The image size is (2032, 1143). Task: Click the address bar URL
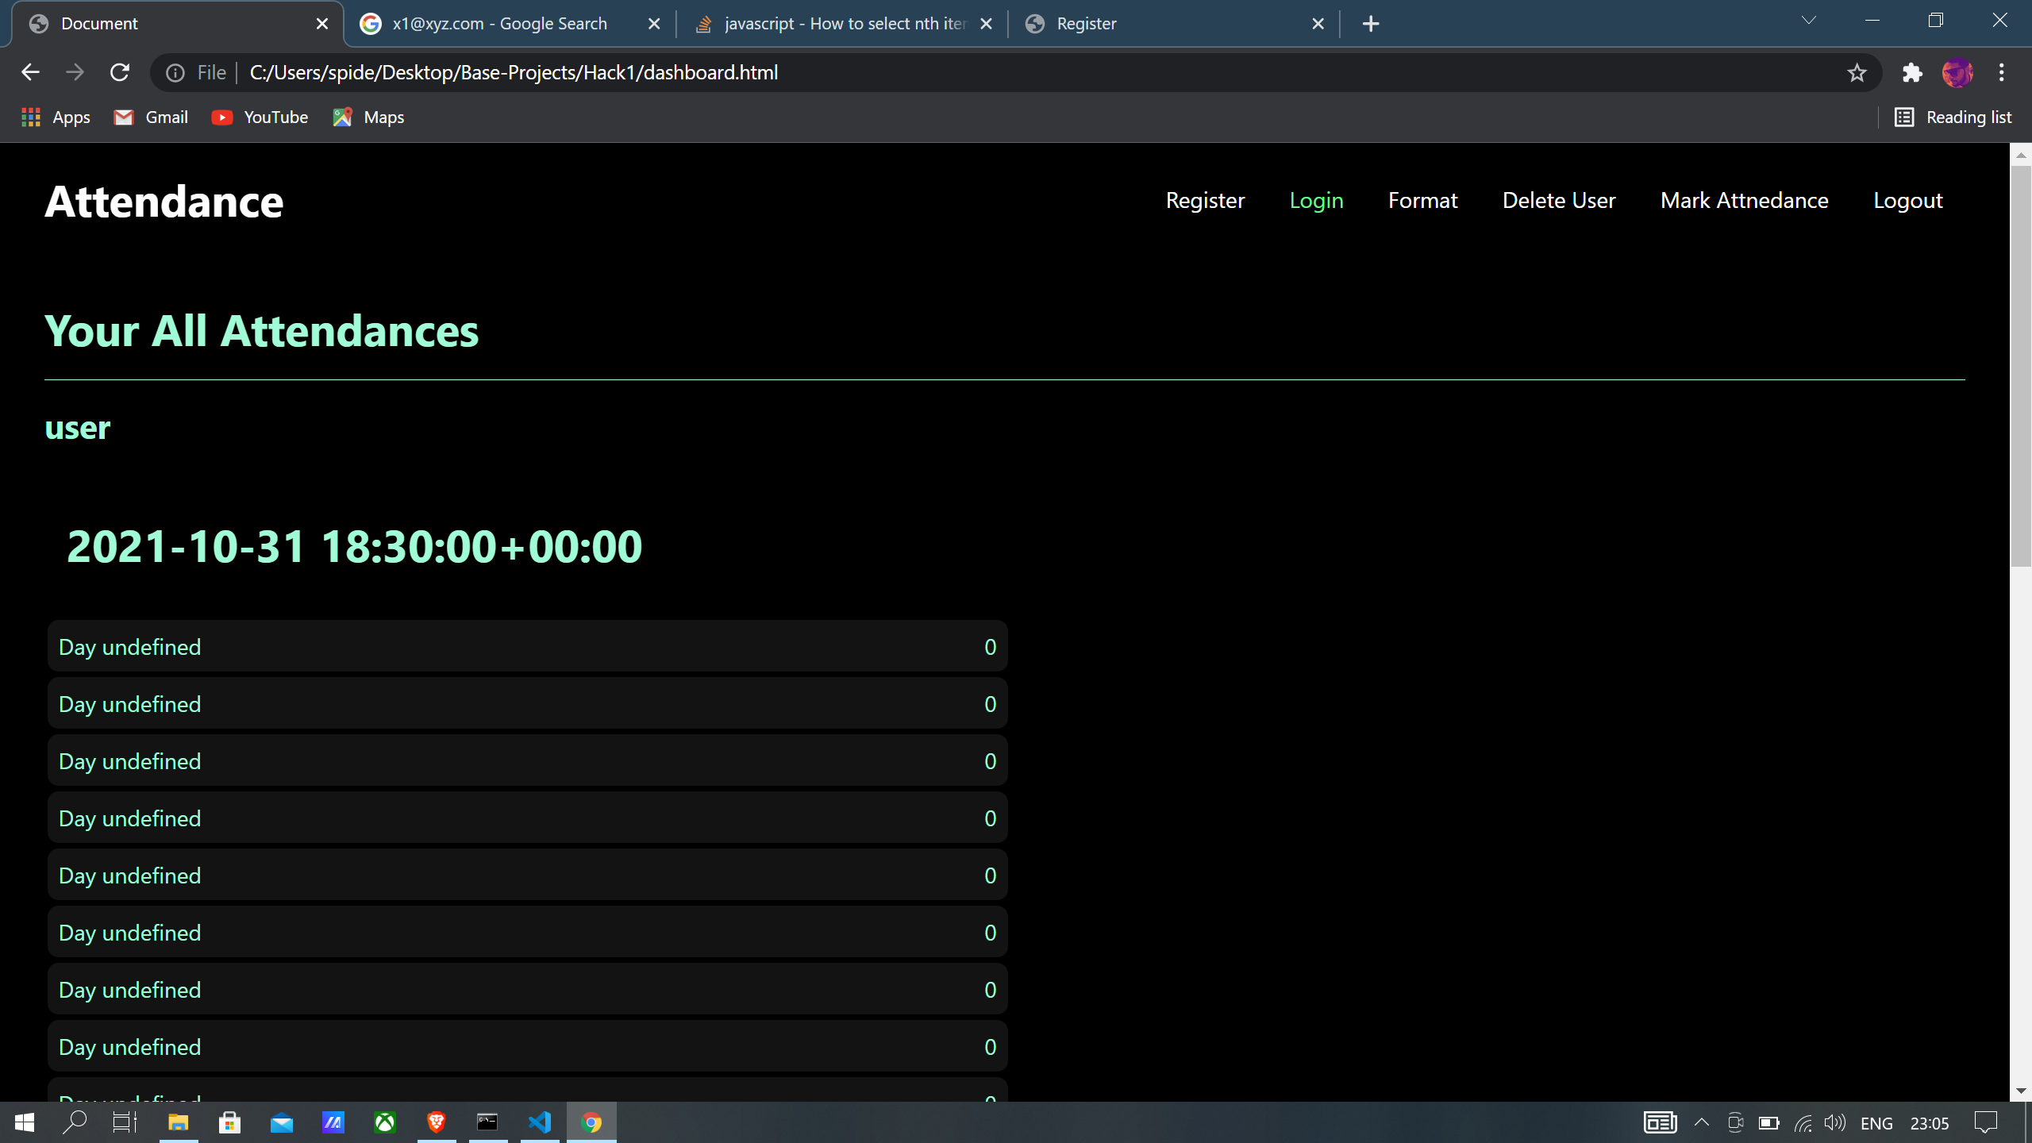pos(514,73)
